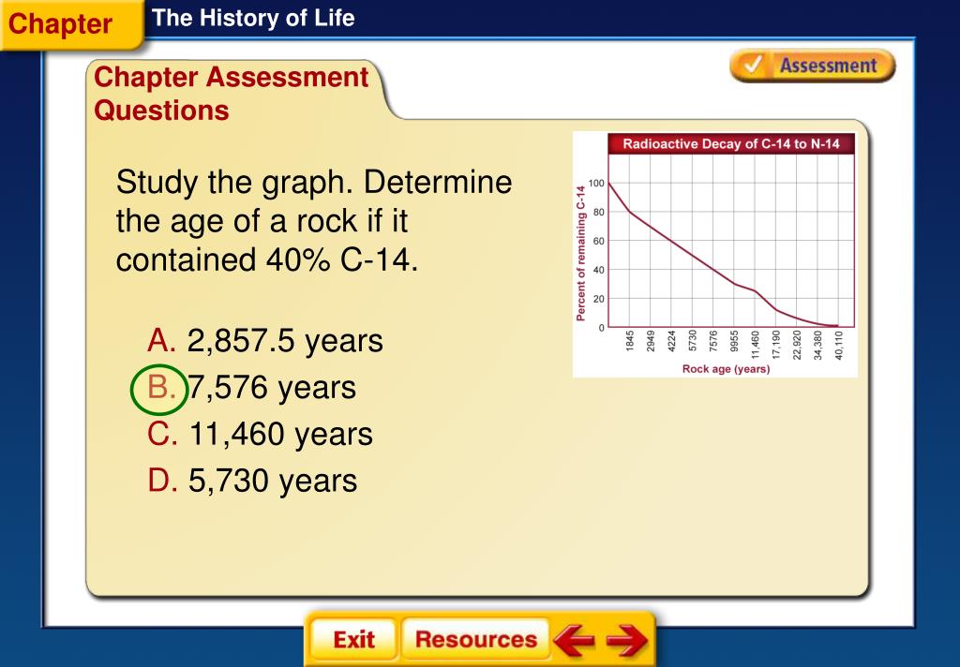Click the letter B option marker

159,389
